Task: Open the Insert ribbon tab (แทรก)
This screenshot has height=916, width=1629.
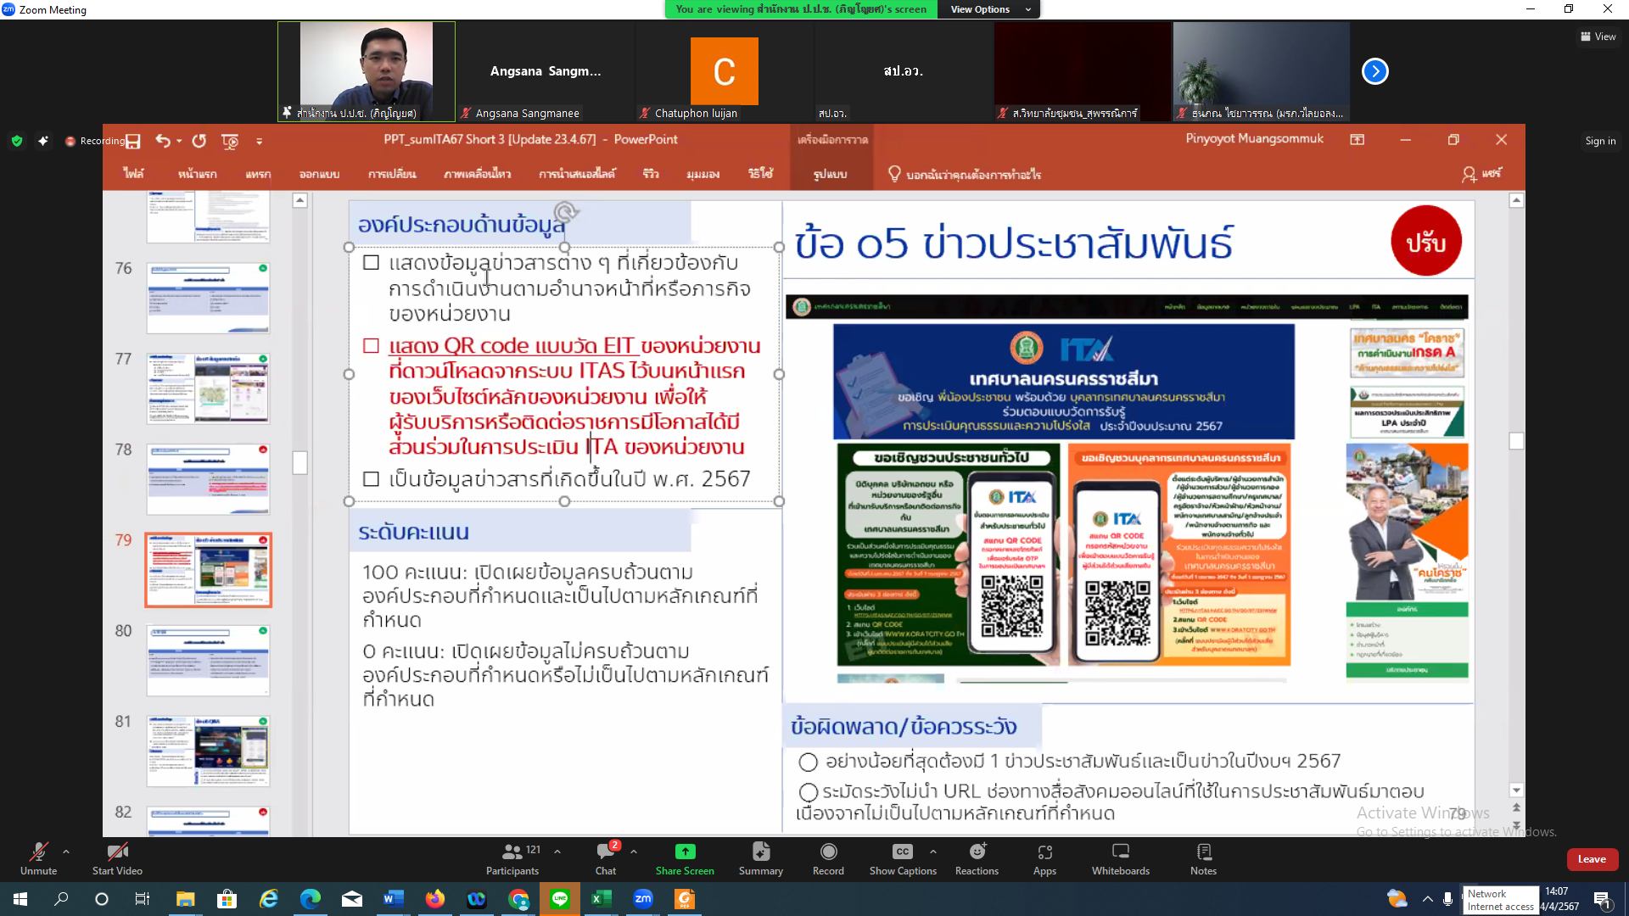Action: point(258,174)
